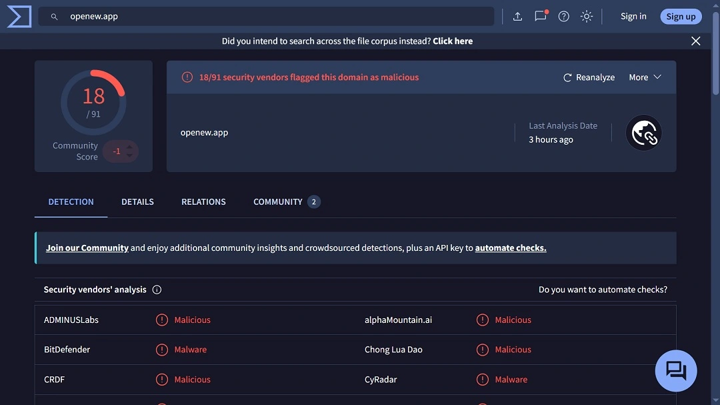This screenshot has height=405, width=720.
Task: Click 'Do you want to automate checks?'
Action: click(x=603, y=290)
